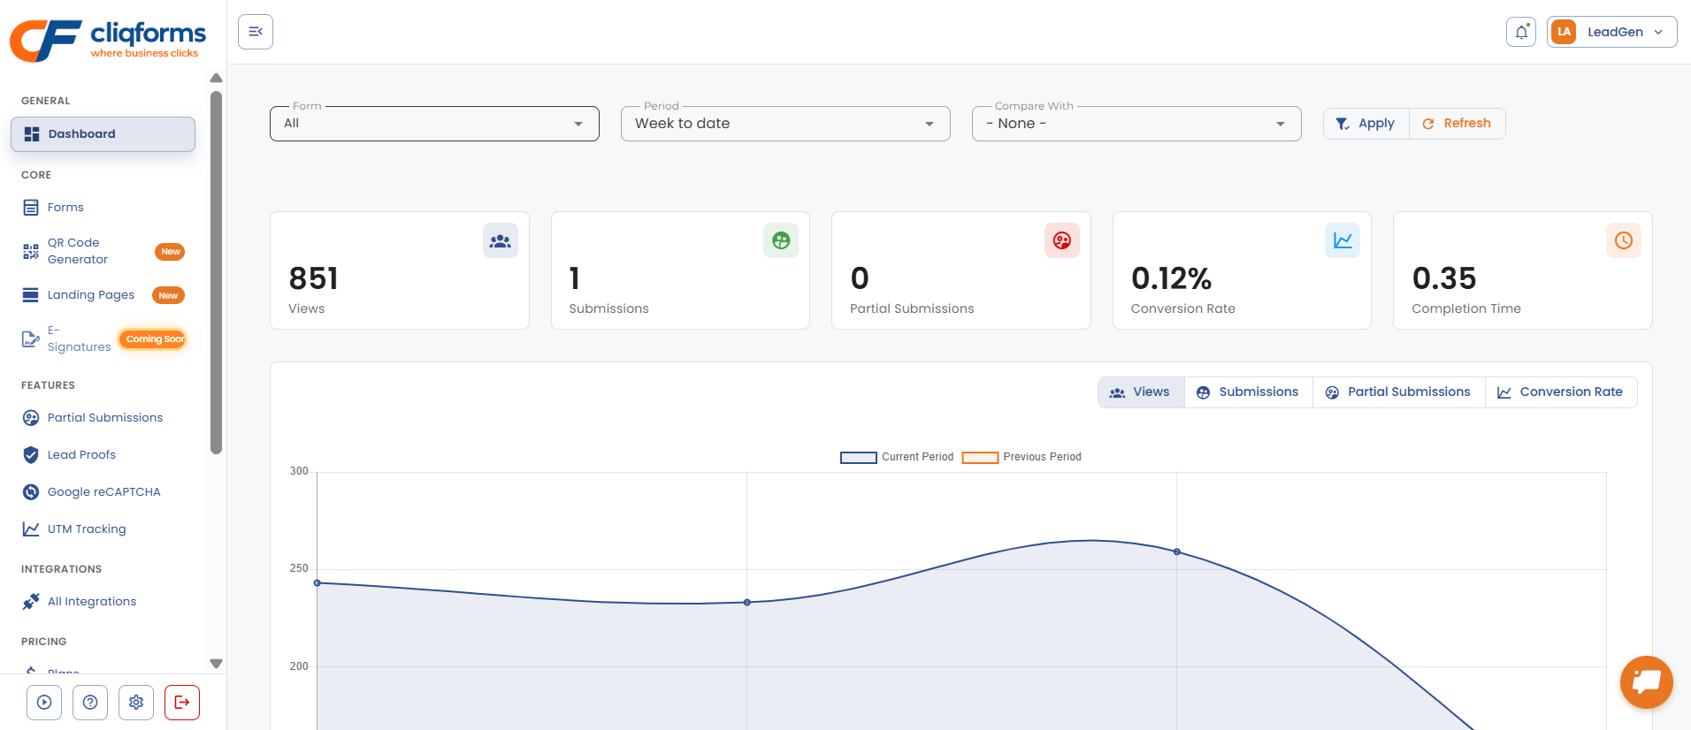
Task: Open Partial Submissions in the sidebar
Action: coord(105,418)
